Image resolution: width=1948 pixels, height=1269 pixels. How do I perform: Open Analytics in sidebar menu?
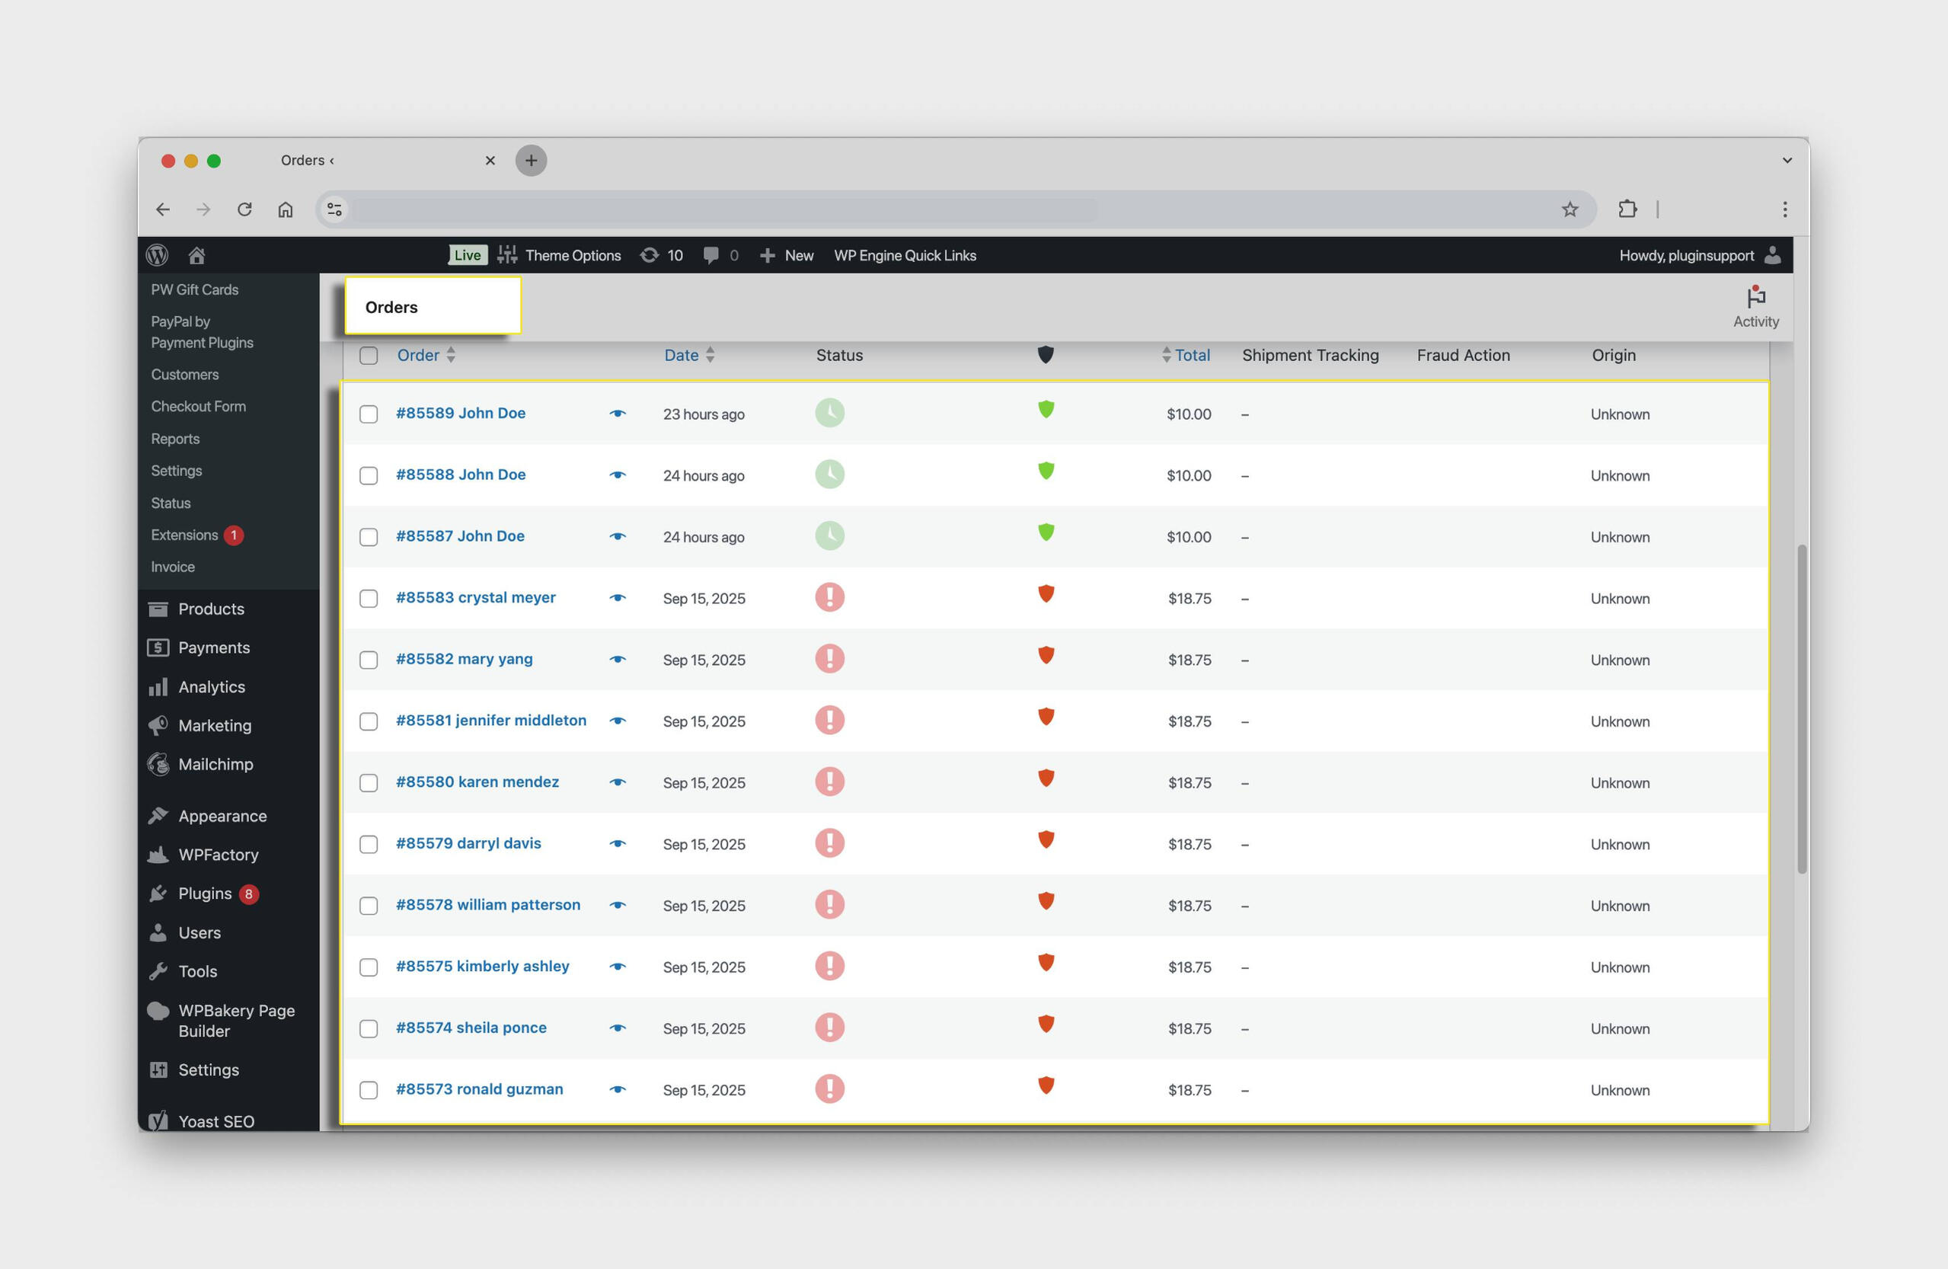(211, 687)
